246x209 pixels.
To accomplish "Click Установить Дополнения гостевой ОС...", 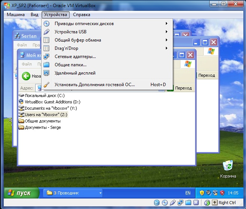I will click(x=107, y=85).
